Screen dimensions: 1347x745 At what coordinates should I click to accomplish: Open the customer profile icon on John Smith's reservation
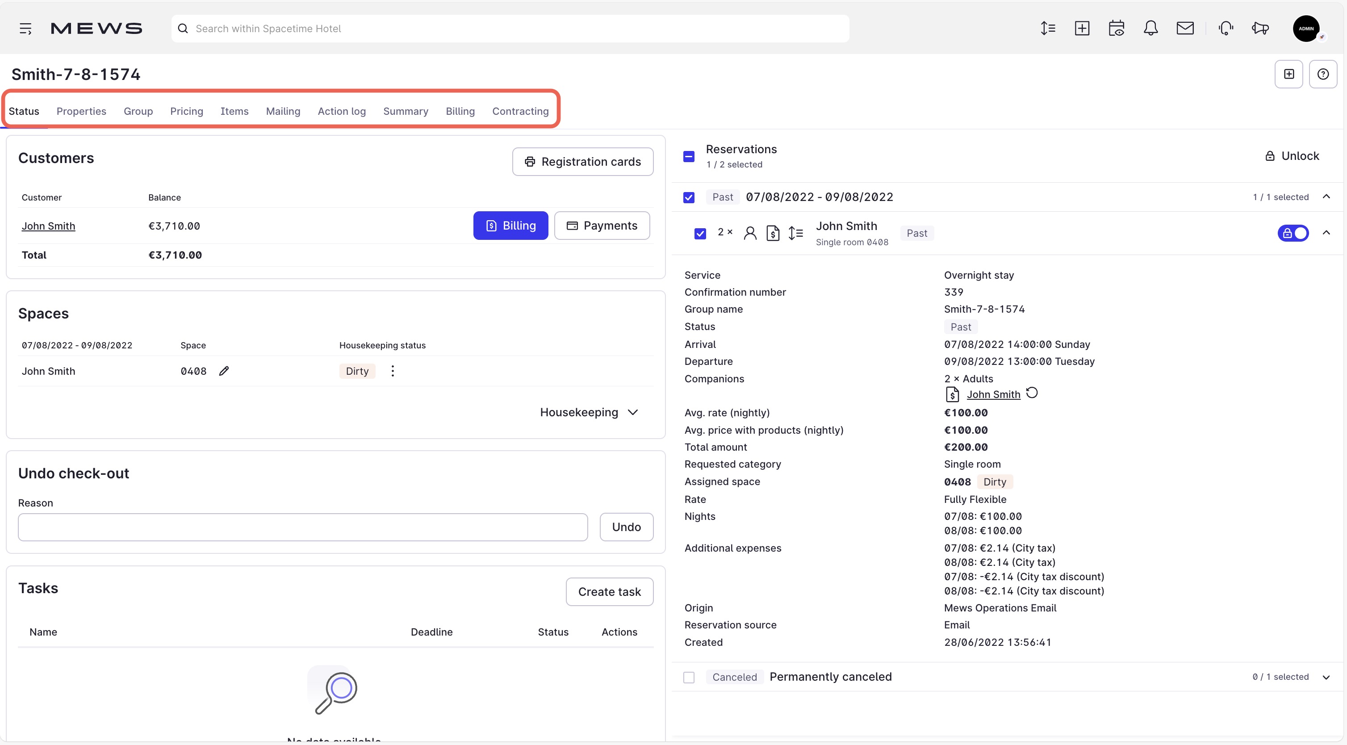pyautogui.click(x=750, y=233)
